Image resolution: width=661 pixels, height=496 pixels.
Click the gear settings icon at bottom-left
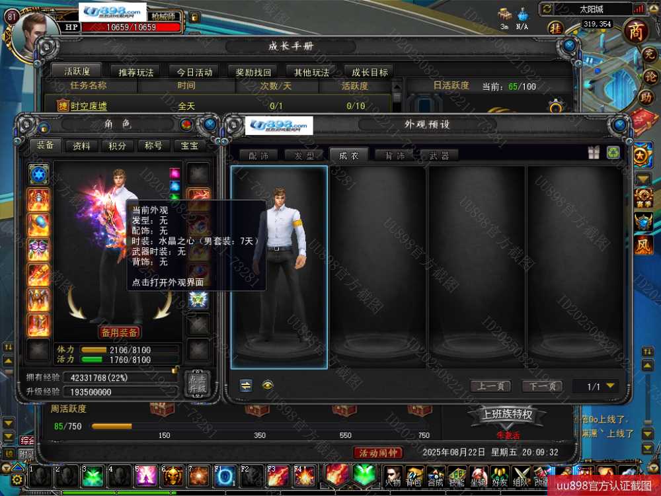click(x=17, y=480)
